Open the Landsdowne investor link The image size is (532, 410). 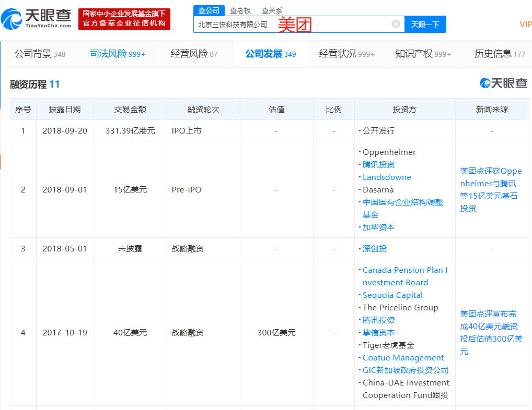[387, 177]
